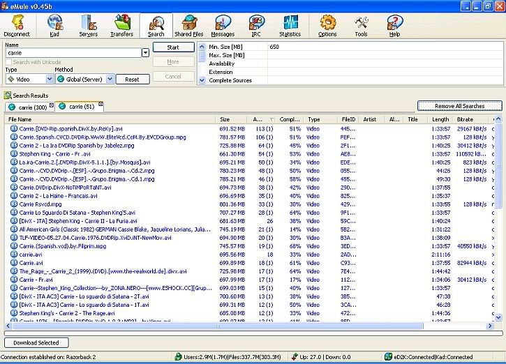Click users icon in status bar
Viewport: 506px width, 364px height.
point(178,356)
